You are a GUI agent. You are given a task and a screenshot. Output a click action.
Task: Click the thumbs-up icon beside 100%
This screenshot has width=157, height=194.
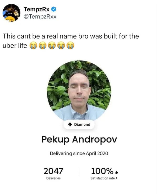click(x=116, y=172)
